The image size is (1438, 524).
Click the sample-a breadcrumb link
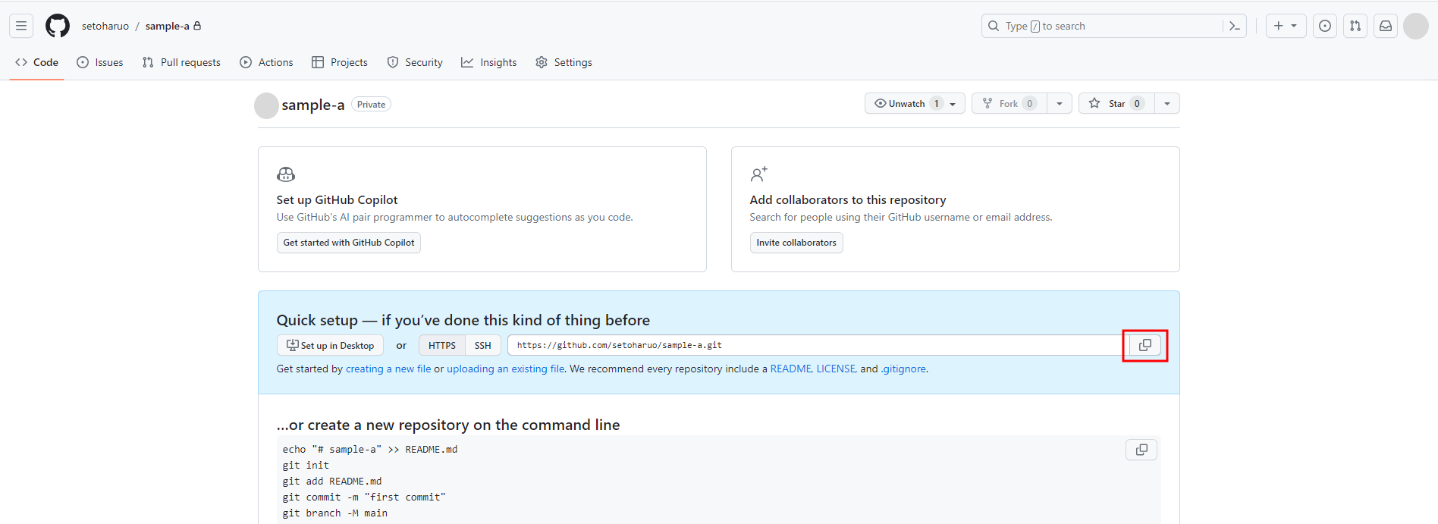(168, 26)
